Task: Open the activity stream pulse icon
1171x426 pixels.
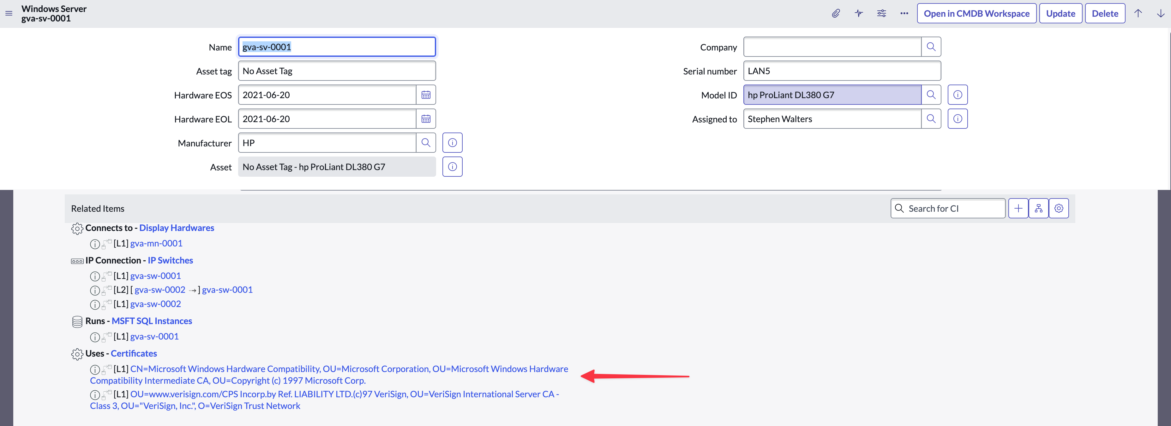Action: [858, 14]
